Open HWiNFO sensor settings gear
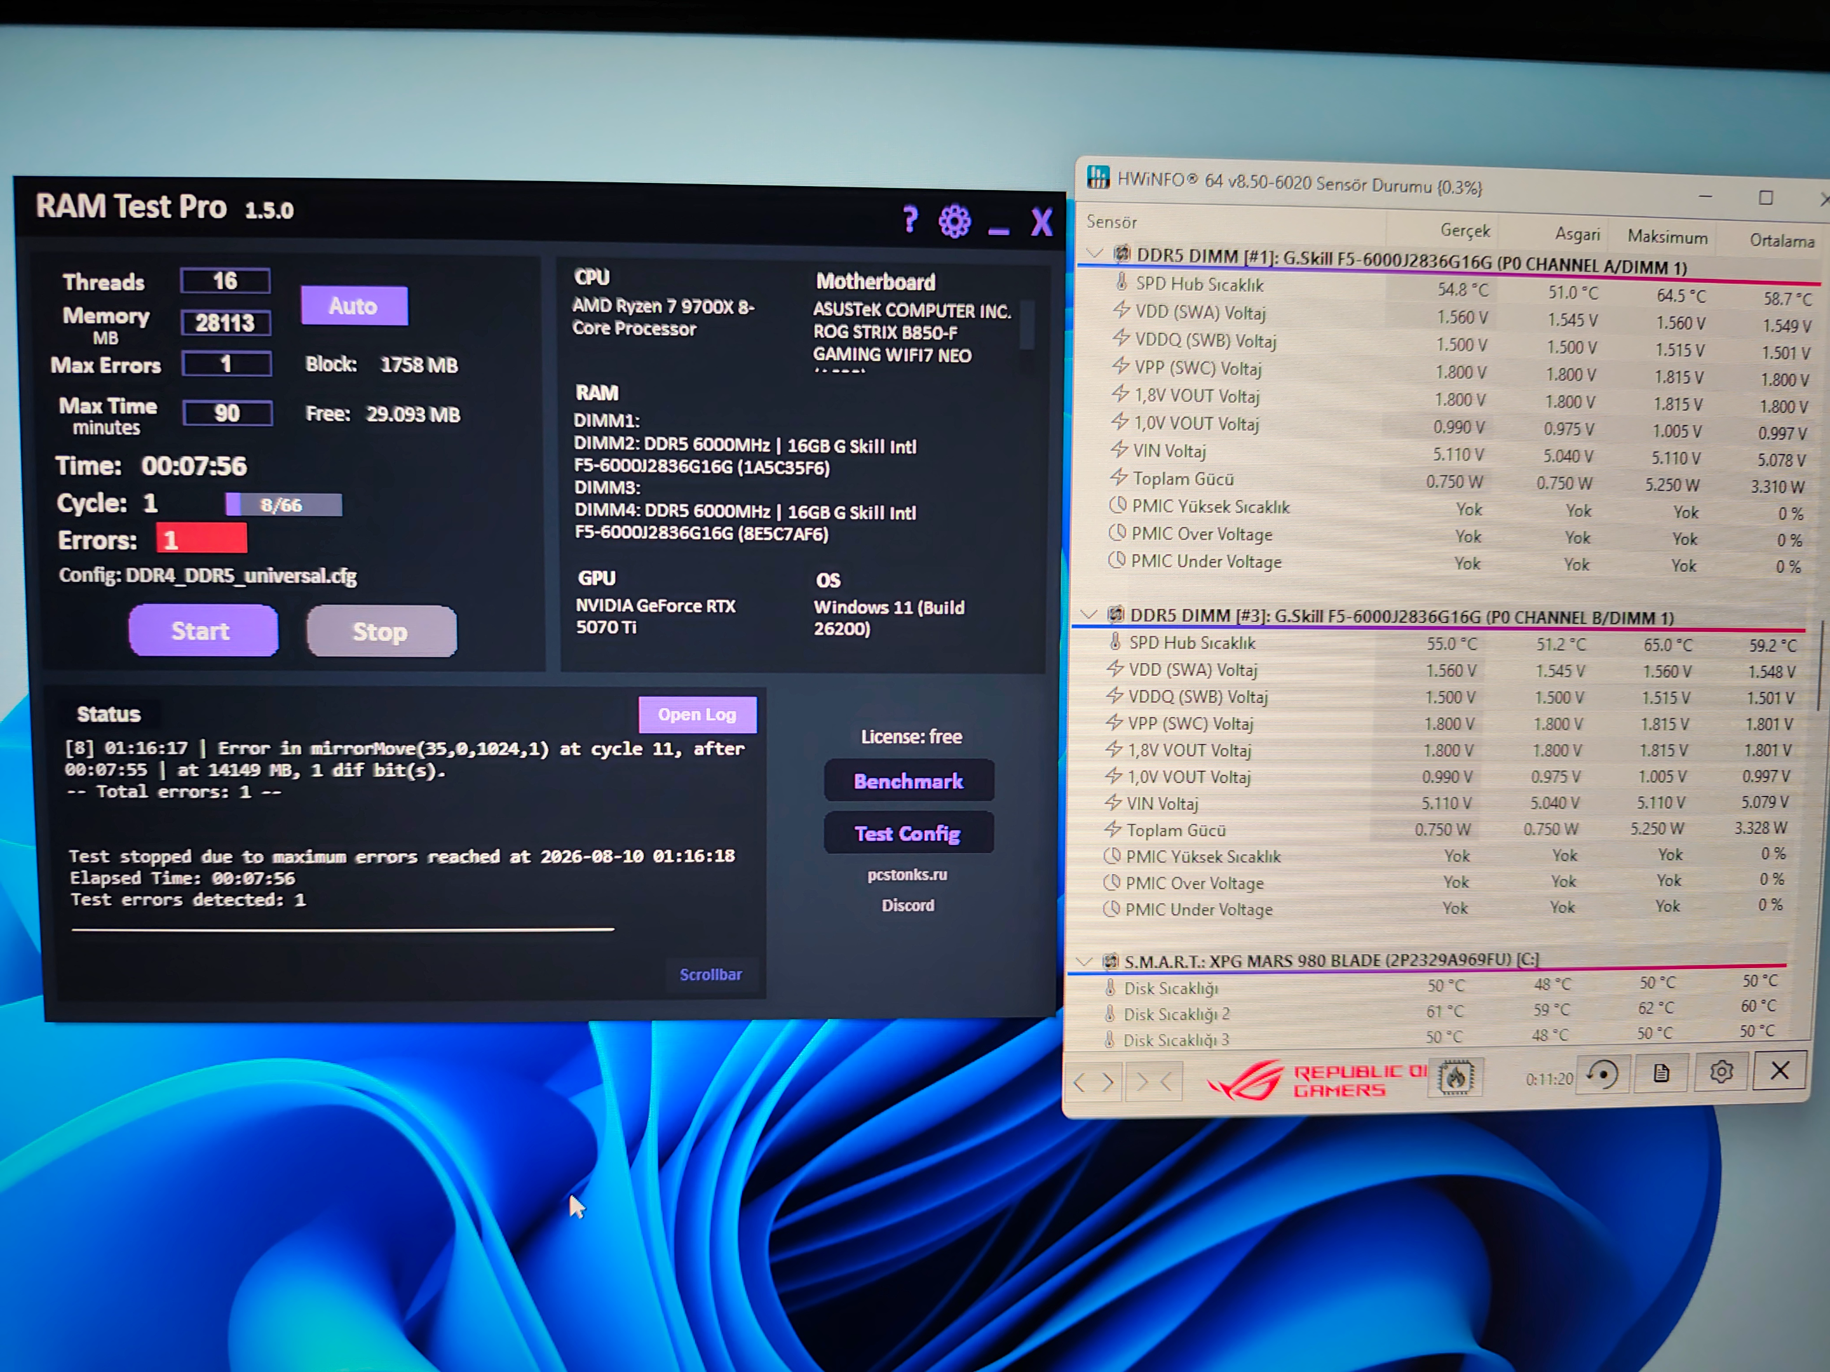 click(1721, 1073)
